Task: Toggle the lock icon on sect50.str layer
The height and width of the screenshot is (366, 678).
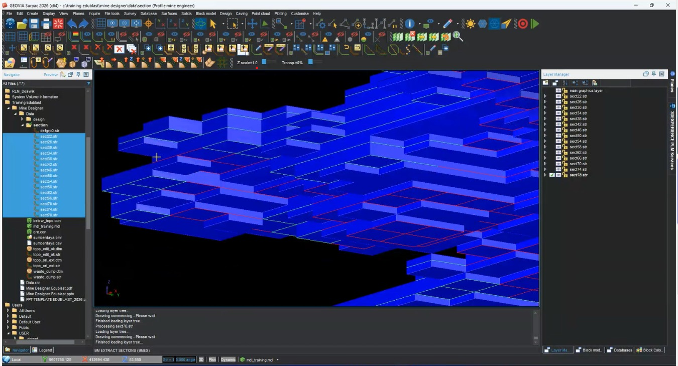Action: pos(564,136)
